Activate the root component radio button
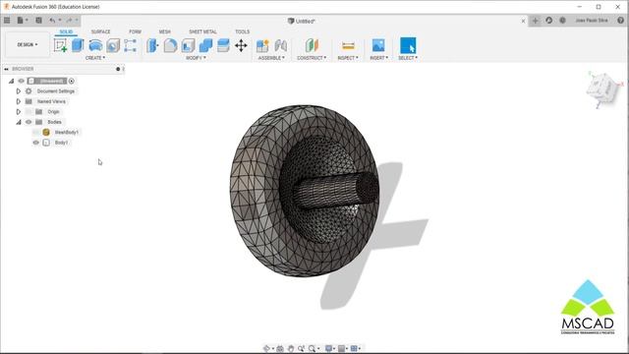 click(x=72, y=81)
